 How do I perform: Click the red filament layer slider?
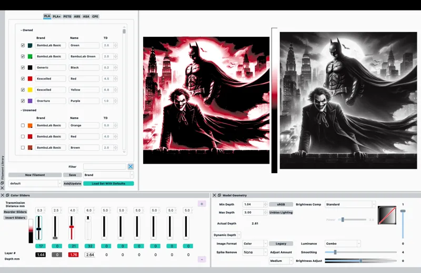72,228
